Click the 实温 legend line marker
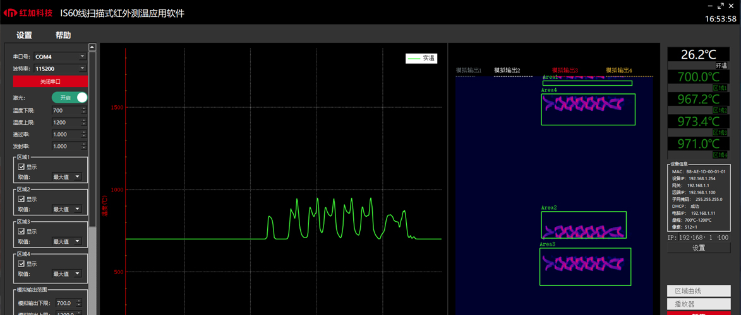The width and height of the screenshot is (741, 315). [414, 59]
